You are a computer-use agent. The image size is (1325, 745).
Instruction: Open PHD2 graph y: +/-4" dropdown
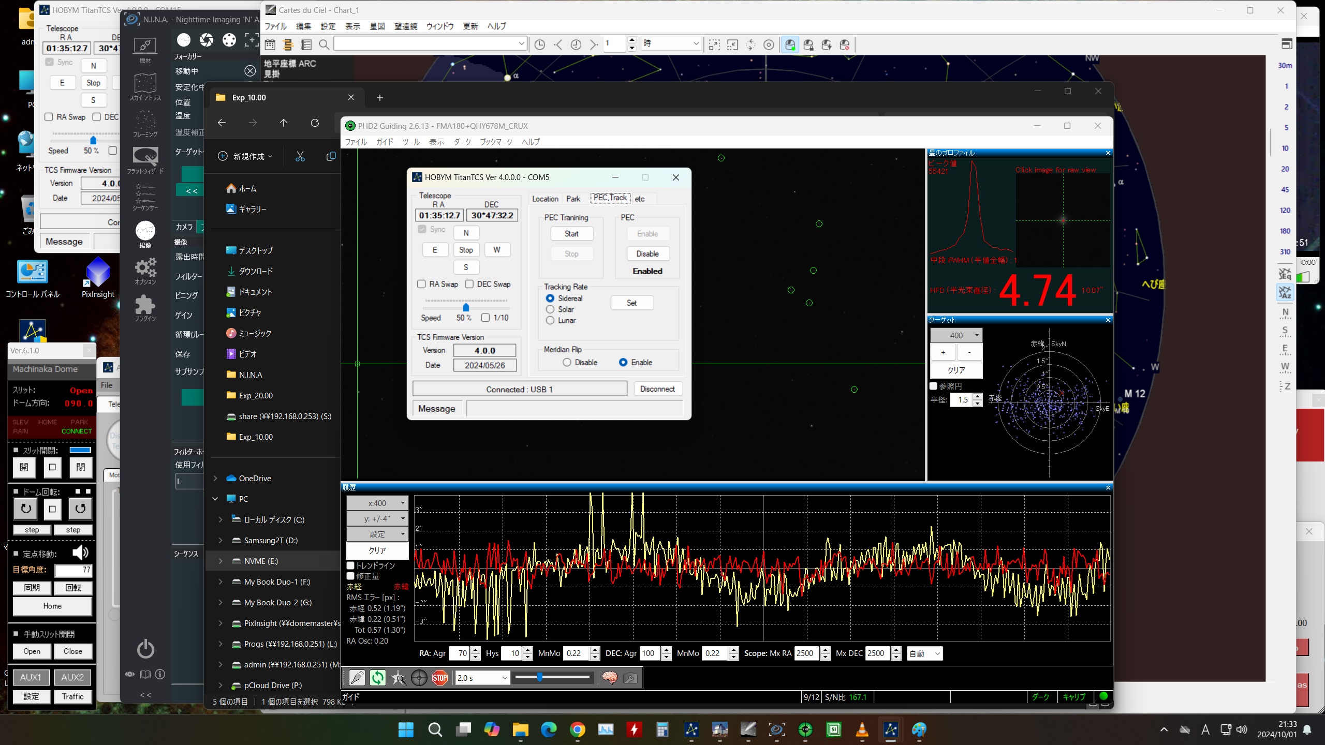click(x=377, y=518)
